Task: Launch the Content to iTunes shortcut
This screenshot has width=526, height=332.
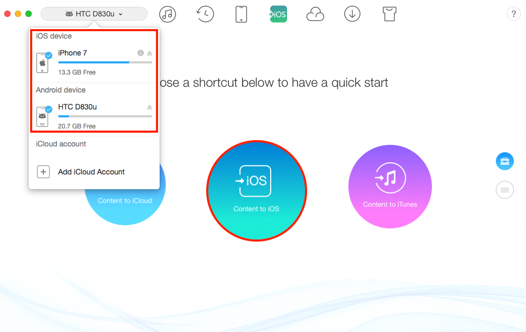Action: click(x=390, y=187)
